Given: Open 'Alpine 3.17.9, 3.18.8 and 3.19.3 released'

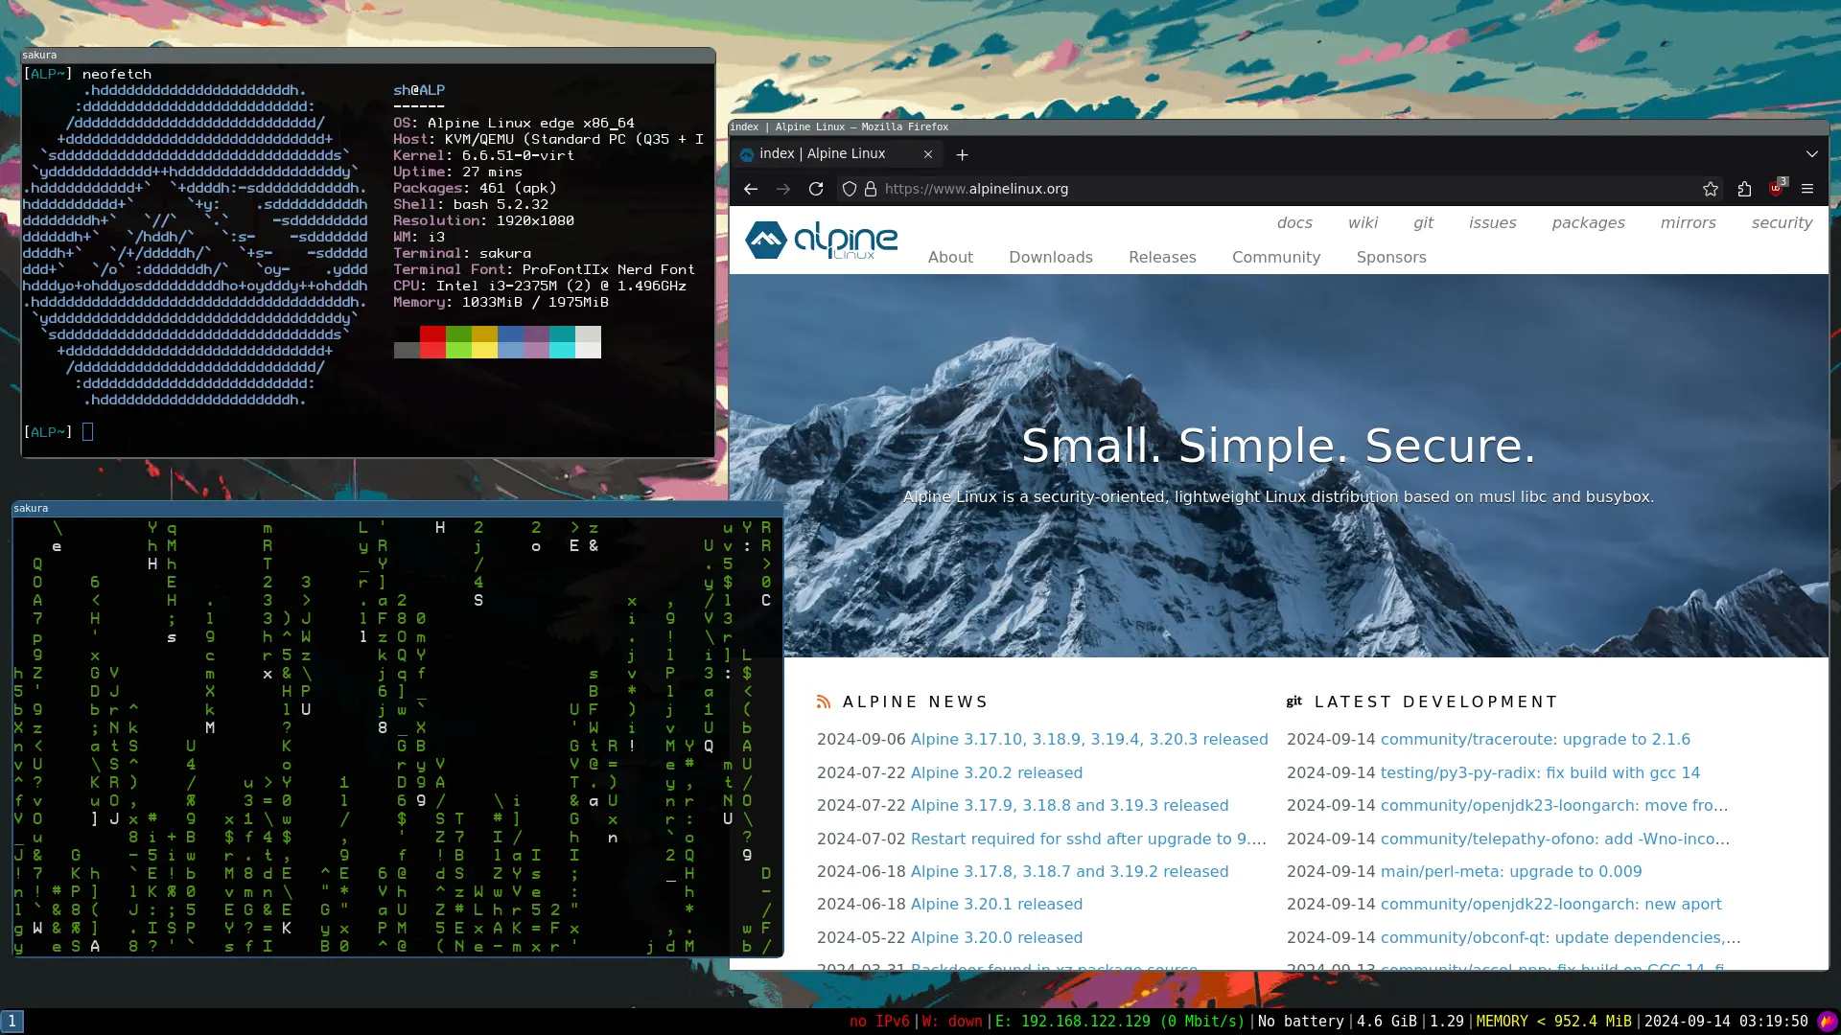Looking at the screenshot, I should (1069, 806).
